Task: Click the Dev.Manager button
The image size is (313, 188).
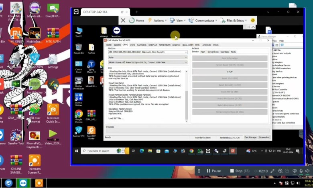Action: (x=250, y=137)
